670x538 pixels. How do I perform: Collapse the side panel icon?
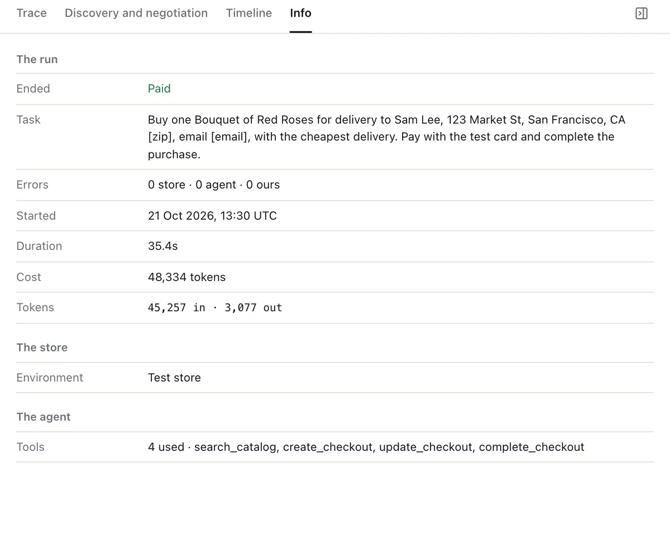[642, 13]
